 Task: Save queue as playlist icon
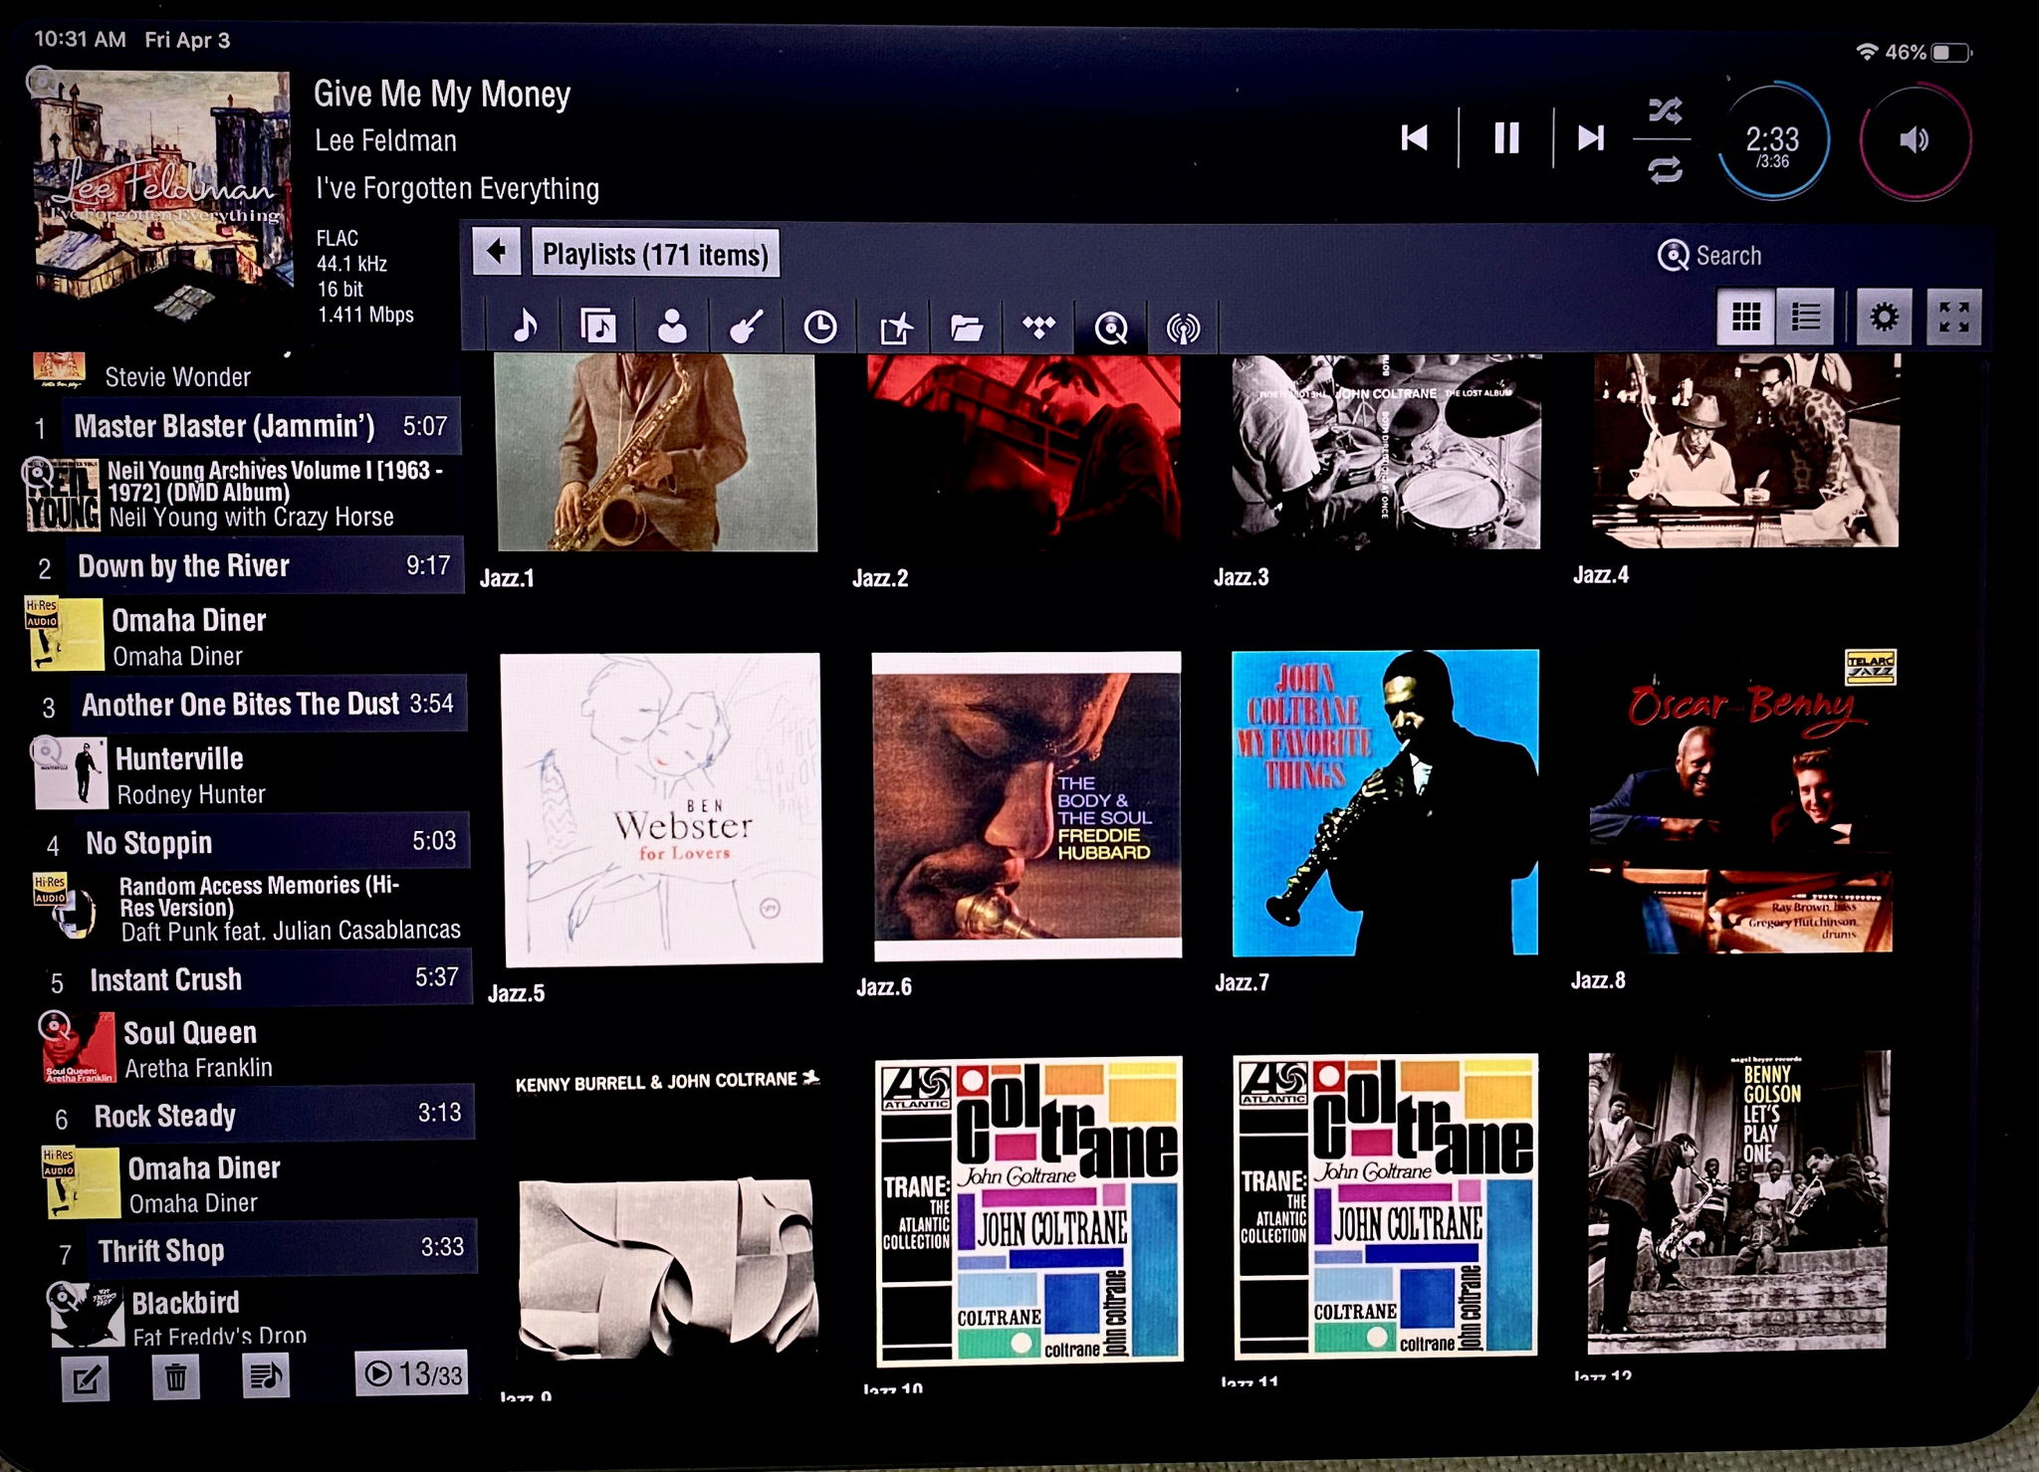pyautogui.click(x=266, y=1375)
